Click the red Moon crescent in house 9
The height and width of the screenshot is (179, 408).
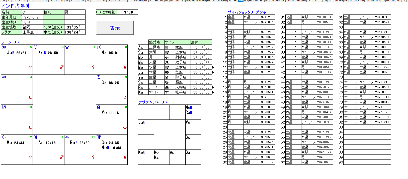click(125, 97)
